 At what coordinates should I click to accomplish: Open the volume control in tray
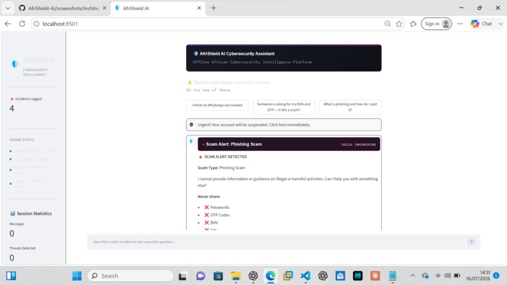447,276
